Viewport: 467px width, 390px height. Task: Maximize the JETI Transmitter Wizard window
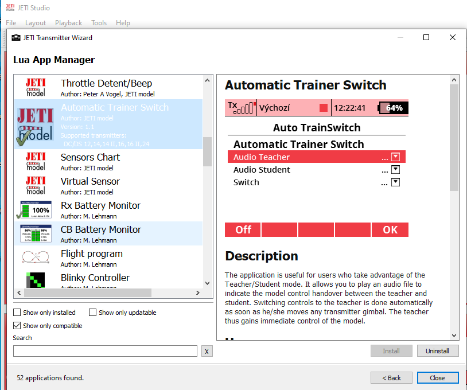pos(426,37)
